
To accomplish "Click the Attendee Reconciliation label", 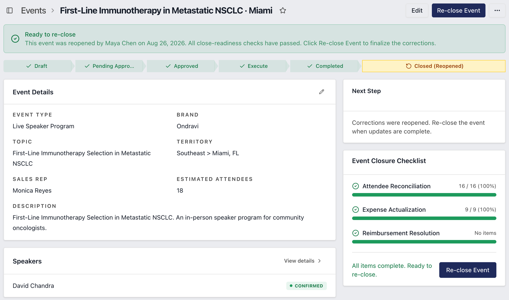I will coord(396,186).
